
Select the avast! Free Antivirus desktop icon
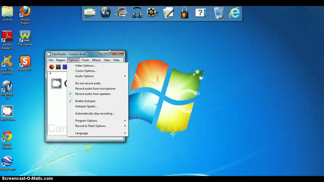tap(7, 65)
